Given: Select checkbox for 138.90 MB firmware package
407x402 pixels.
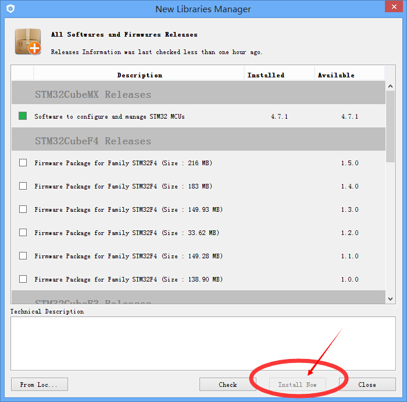Looking at the screenshot, I should click(x=23, y=279).
